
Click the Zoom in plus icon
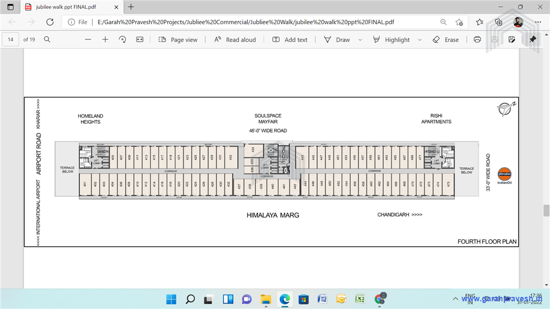click(x=105, y=40)
